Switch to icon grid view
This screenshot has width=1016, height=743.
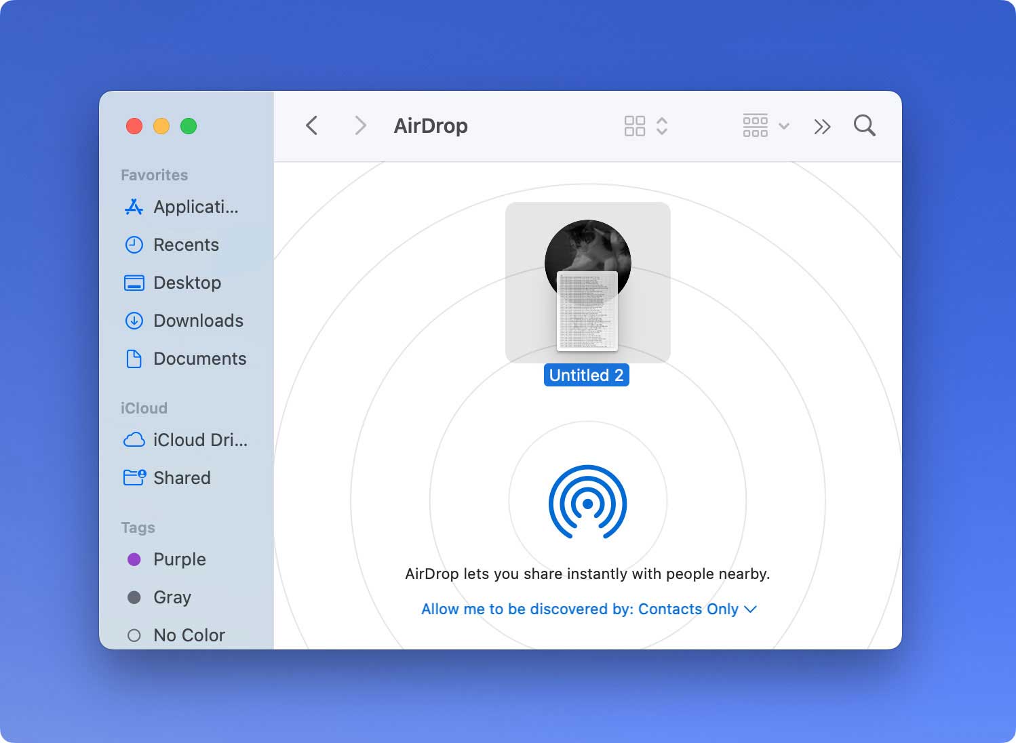coord(635,126)
